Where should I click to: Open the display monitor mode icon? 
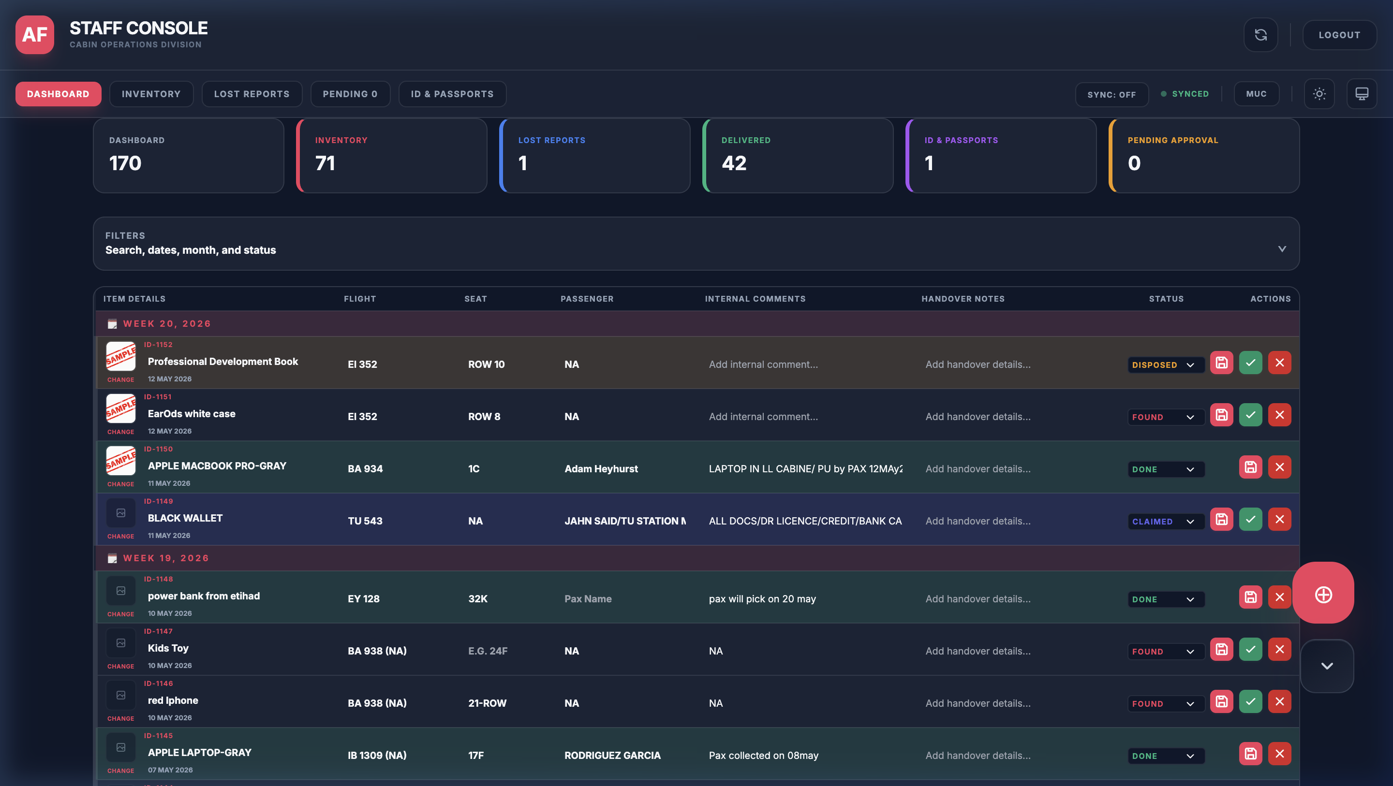click(1361, 94)
